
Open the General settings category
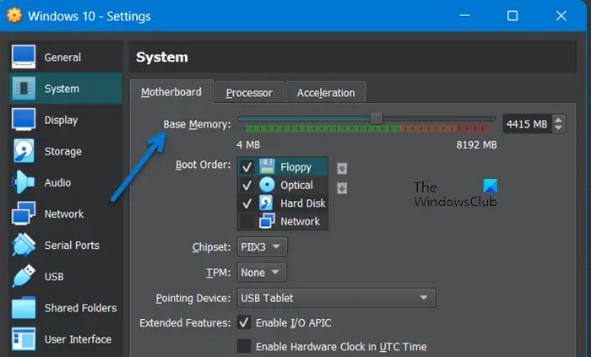coord(66,57)
